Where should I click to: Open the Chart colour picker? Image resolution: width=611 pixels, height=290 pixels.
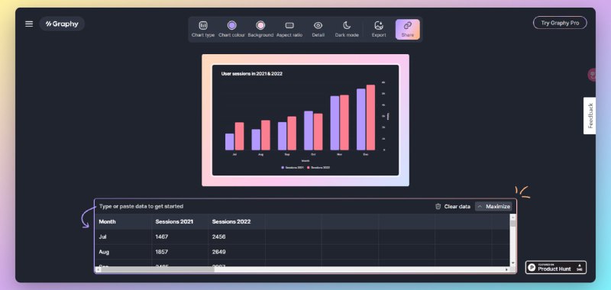click(x=232, y=29)
